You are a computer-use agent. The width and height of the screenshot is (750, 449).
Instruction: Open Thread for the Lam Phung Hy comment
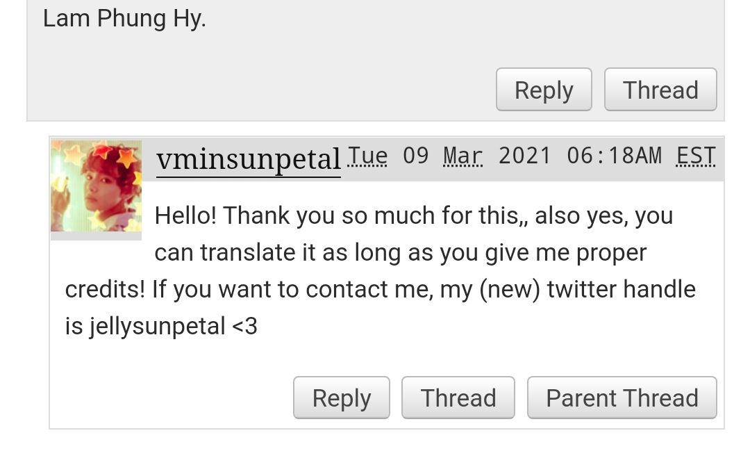pos(660,90)
